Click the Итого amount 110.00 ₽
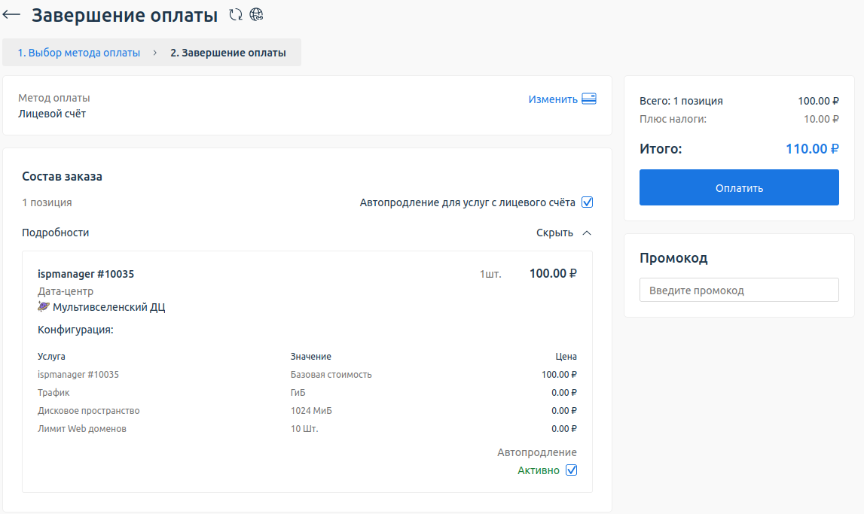Viewport: 864px width, 514px height. (812, 149)
